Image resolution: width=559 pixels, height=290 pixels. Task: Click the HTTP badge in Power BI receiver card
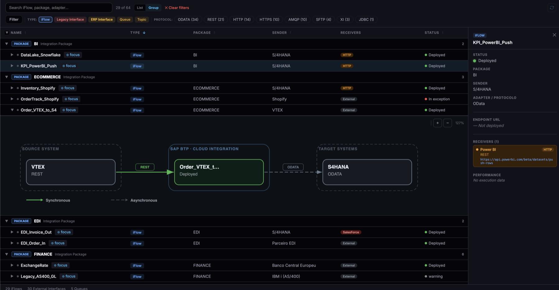(x=548, y=150)
